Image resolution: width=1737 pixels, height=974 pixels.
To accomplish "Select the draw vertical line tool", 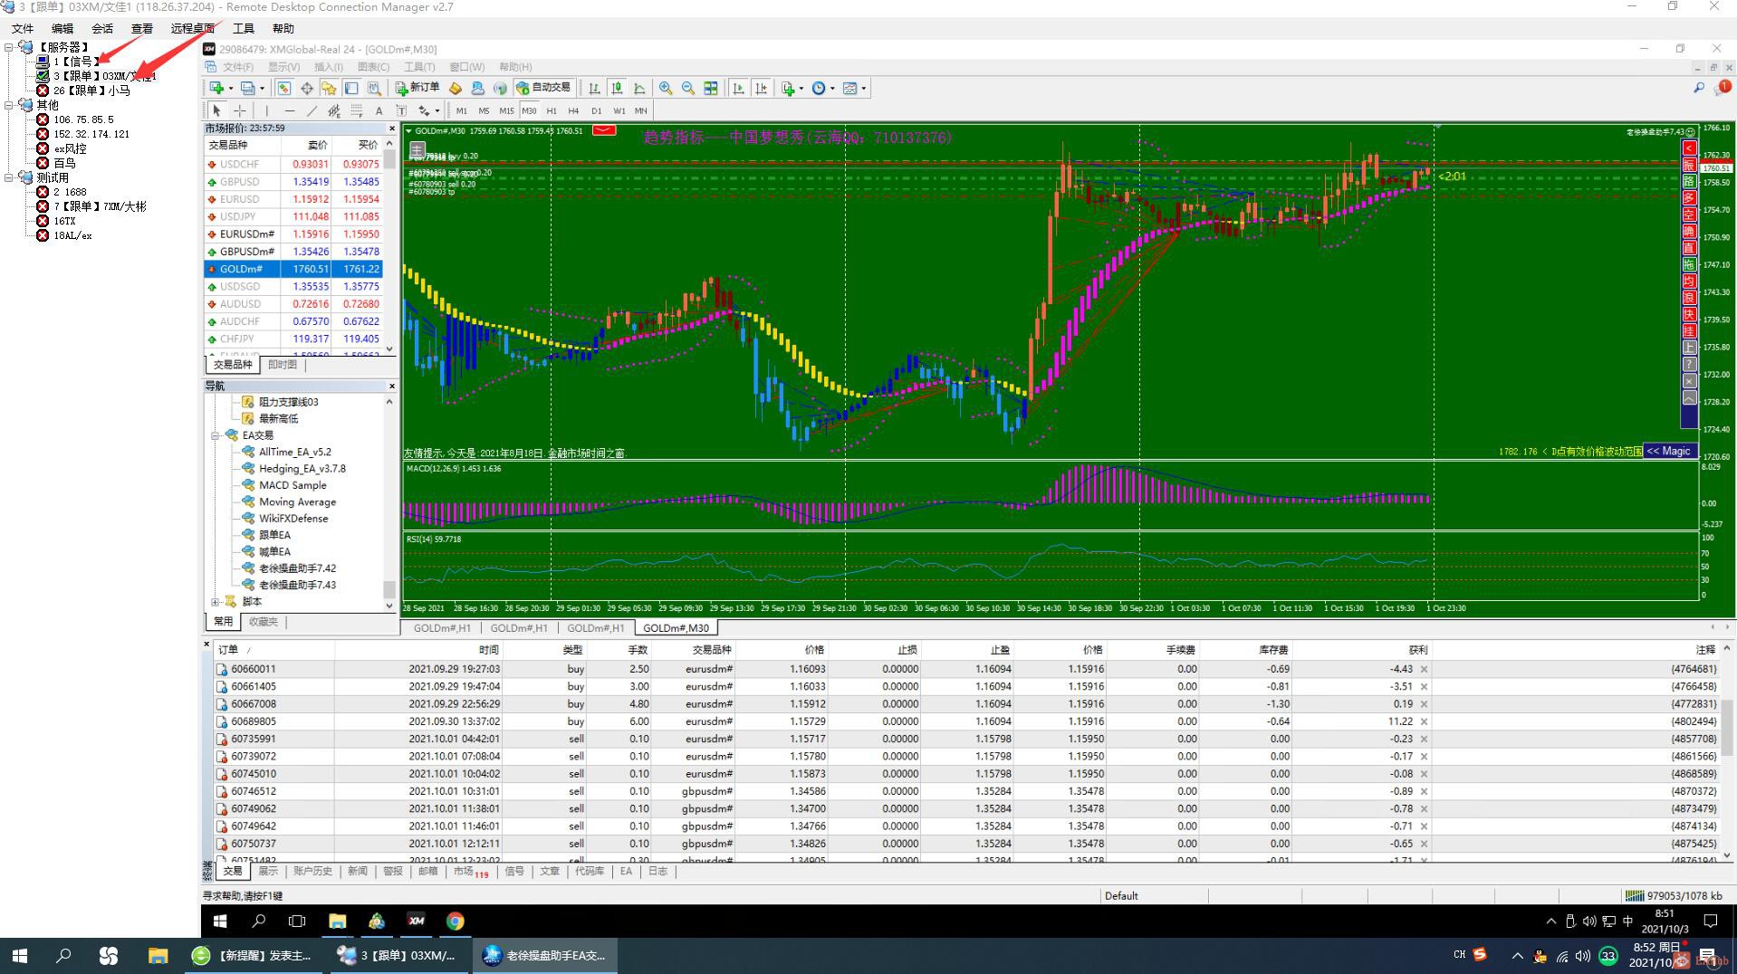I will 266,110.
